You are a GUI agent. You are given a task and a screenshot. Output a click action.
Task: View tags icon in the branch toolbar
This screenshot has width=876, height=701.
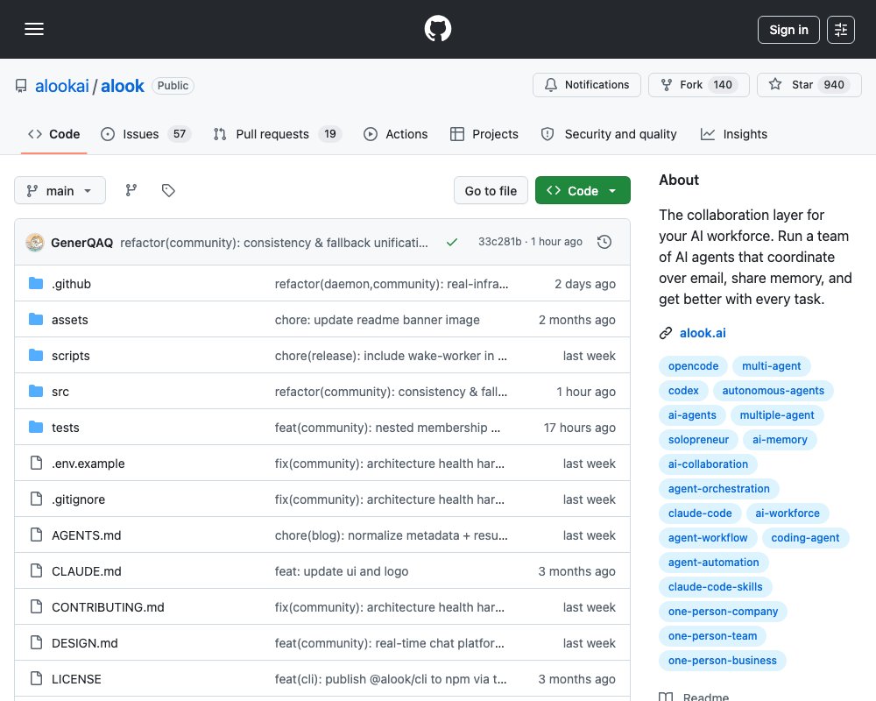coord(168,191)
